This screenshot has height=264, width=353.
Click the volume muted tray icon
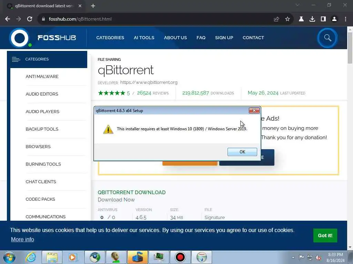[318, 257]
